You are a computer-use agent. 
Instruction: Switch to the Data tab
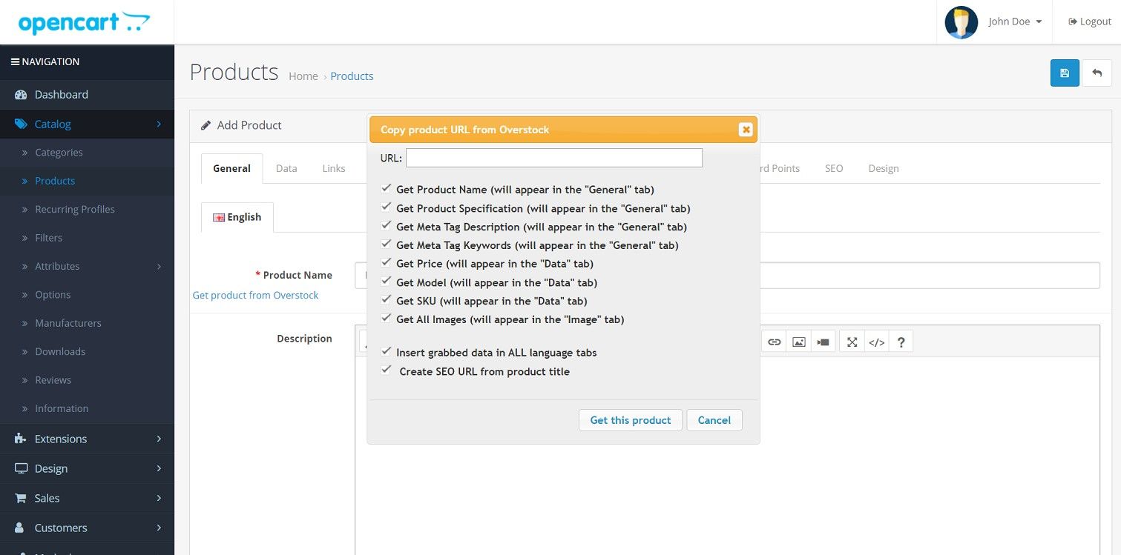[286, 168]
